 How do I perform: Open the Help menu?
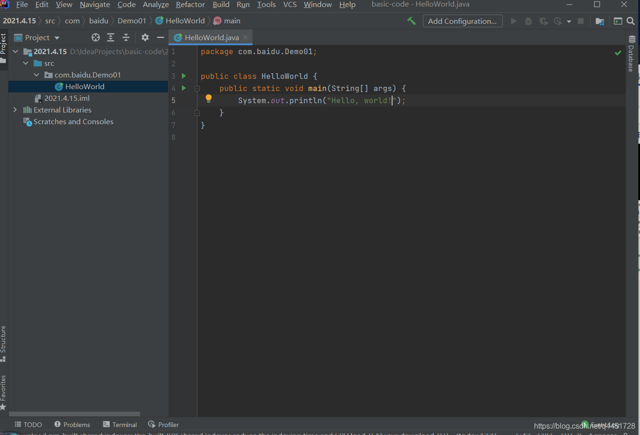347,5
